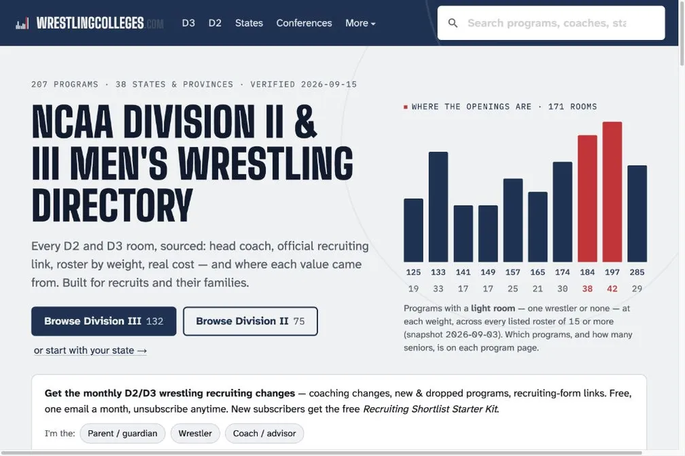Viewport: 685px width, 456px height.
Task: Click the '207 PROGRAMS' stat text
Action: coord(65,84)
